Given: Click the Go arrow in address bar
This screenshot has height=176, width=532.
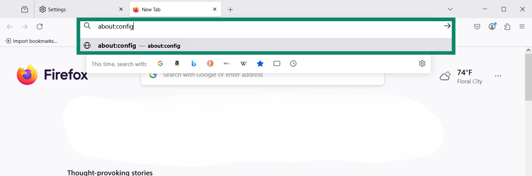Looking at the screenshot, I should (x=447, y=26).
